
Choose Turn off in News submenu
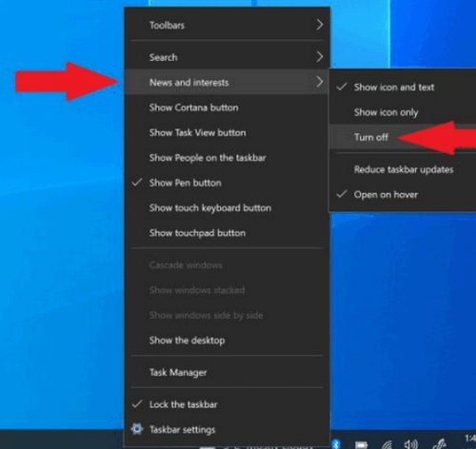(x=403, y=137)
